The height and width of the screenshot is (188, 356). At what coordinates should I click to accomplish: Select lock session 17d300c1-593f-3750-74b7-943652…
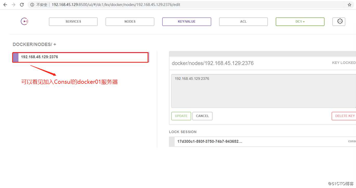pyautogui.click(x=262, y=142)
